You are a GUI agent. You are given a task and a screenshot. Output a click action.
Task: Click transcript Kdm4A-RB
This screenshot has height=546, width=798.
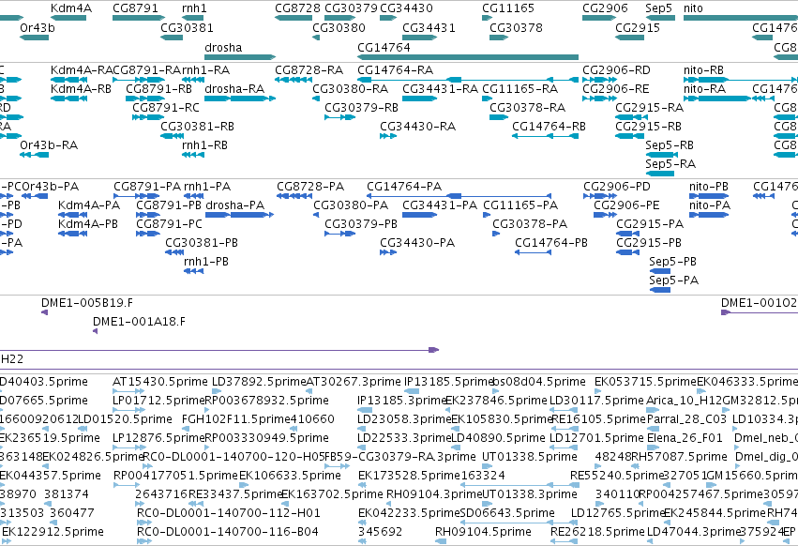[68, 99]
